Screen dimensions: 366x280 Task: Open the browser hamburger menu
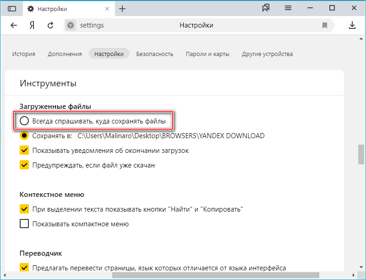pos(288,8)
